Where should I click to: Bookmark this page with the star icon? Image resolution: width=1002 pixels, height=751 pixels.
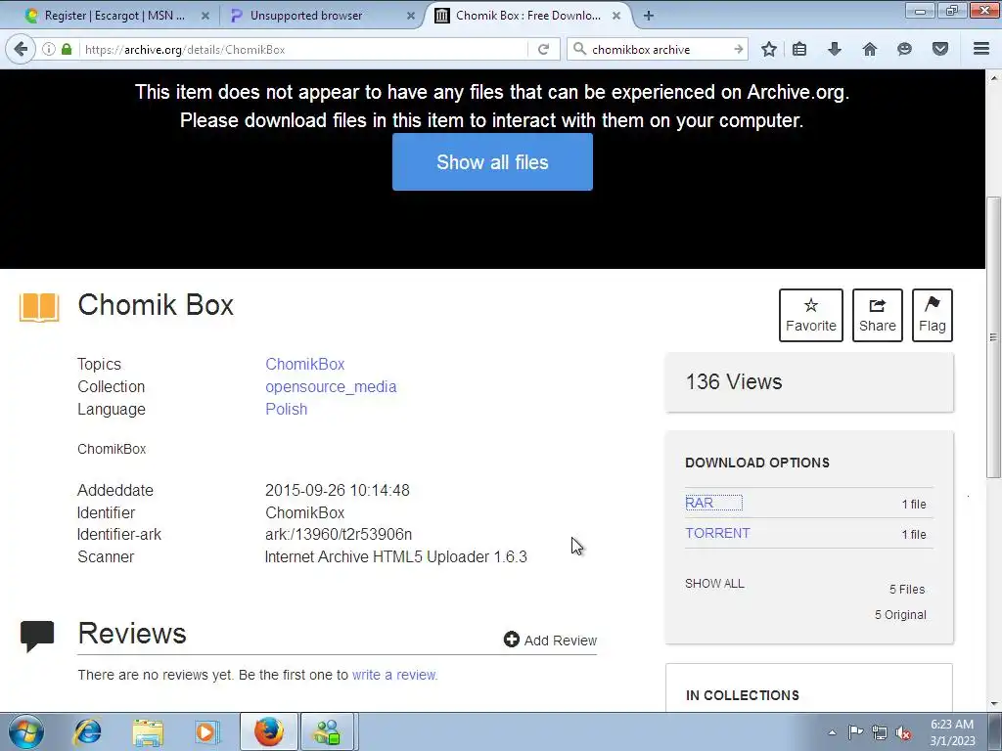pyautogui.click(x=769, y=49)
